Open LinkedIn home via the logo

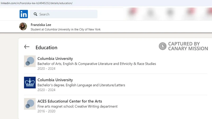click(x=24, y=14)
